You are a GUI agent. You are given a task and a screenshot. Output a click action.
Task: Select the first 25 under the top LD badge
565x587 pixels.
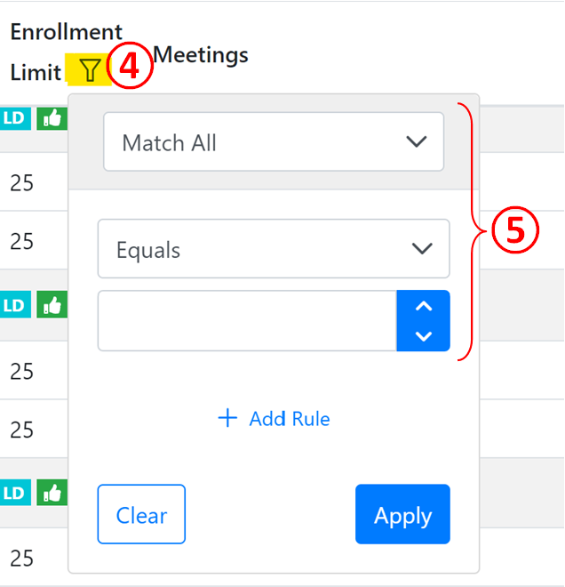(x=22, y=182)
